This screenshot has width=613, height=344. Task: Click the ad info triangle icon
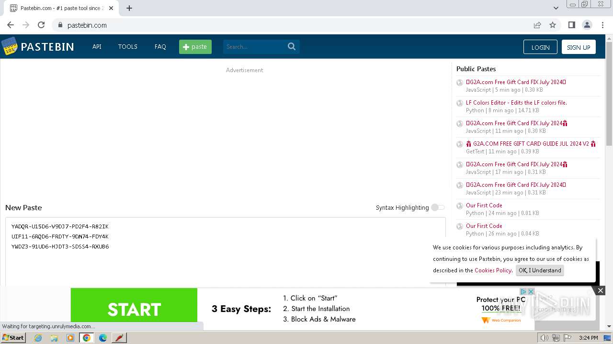tap(523, 291)
